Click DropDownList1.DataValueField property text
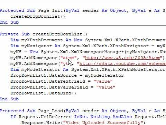 [x=49, y=87]
